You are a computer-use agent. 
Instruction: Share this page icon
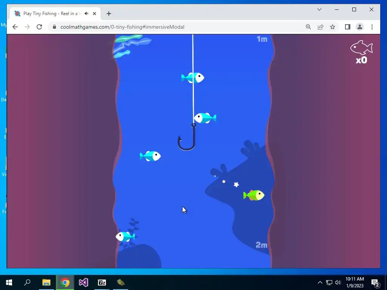click(x=320, y=27)
